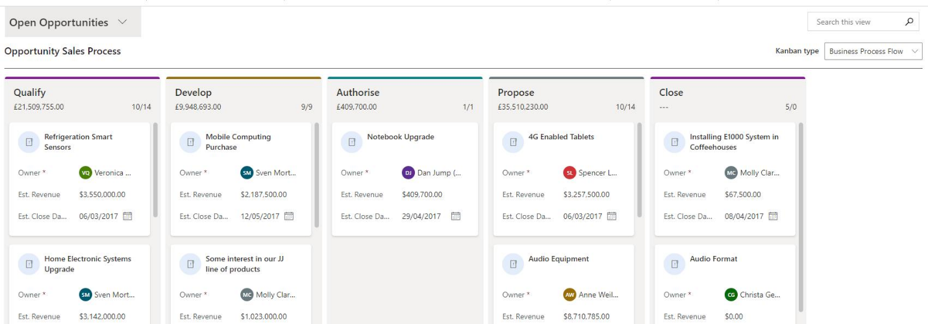This screenshot has height=324, width=928.
Task: Click the Develop column scrollbar
Action: click(x=317, y=175)
